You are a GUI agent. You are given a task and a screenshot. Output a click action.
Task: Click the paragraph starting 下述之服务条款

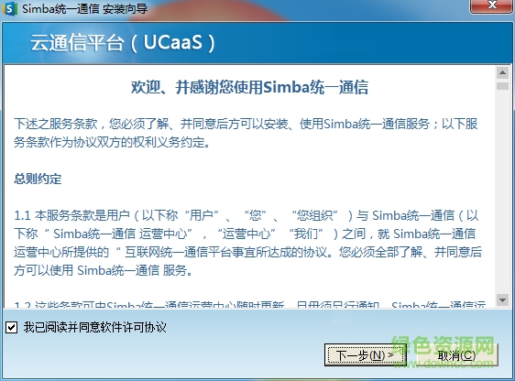pos(246,133)
